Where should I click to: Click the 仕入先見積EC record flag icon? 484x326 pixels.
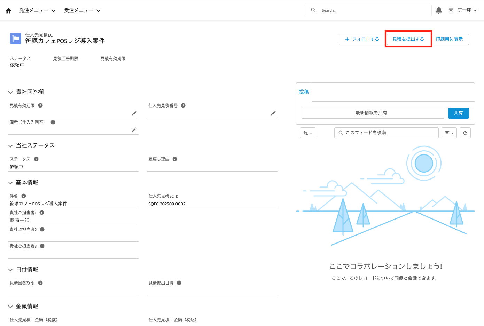click(16, 39)
